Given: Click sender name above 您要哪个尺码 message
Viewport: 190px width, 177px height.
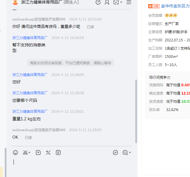Looking at the screenshot, I should coord(30,93).
